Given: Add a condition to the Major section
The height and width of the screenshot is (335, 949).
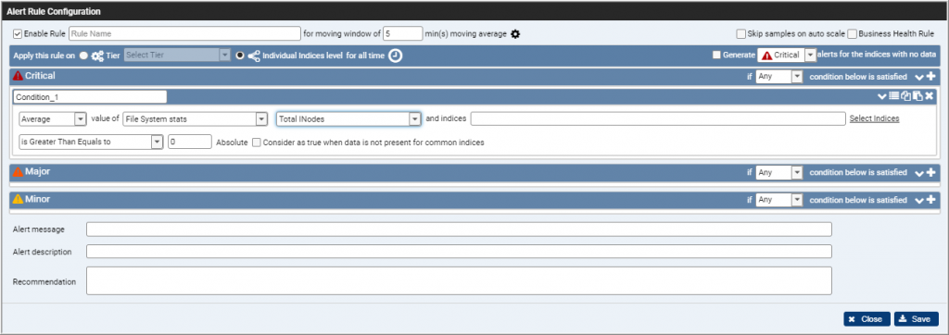Looking at the screenshot, I should click(930, 172).
